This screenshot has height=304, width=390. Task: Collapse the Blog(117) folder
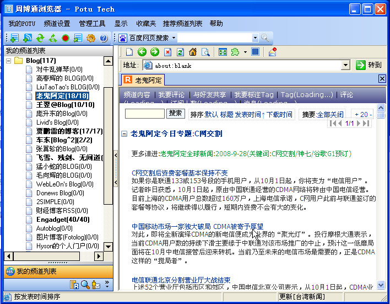[x=8, y=61]
